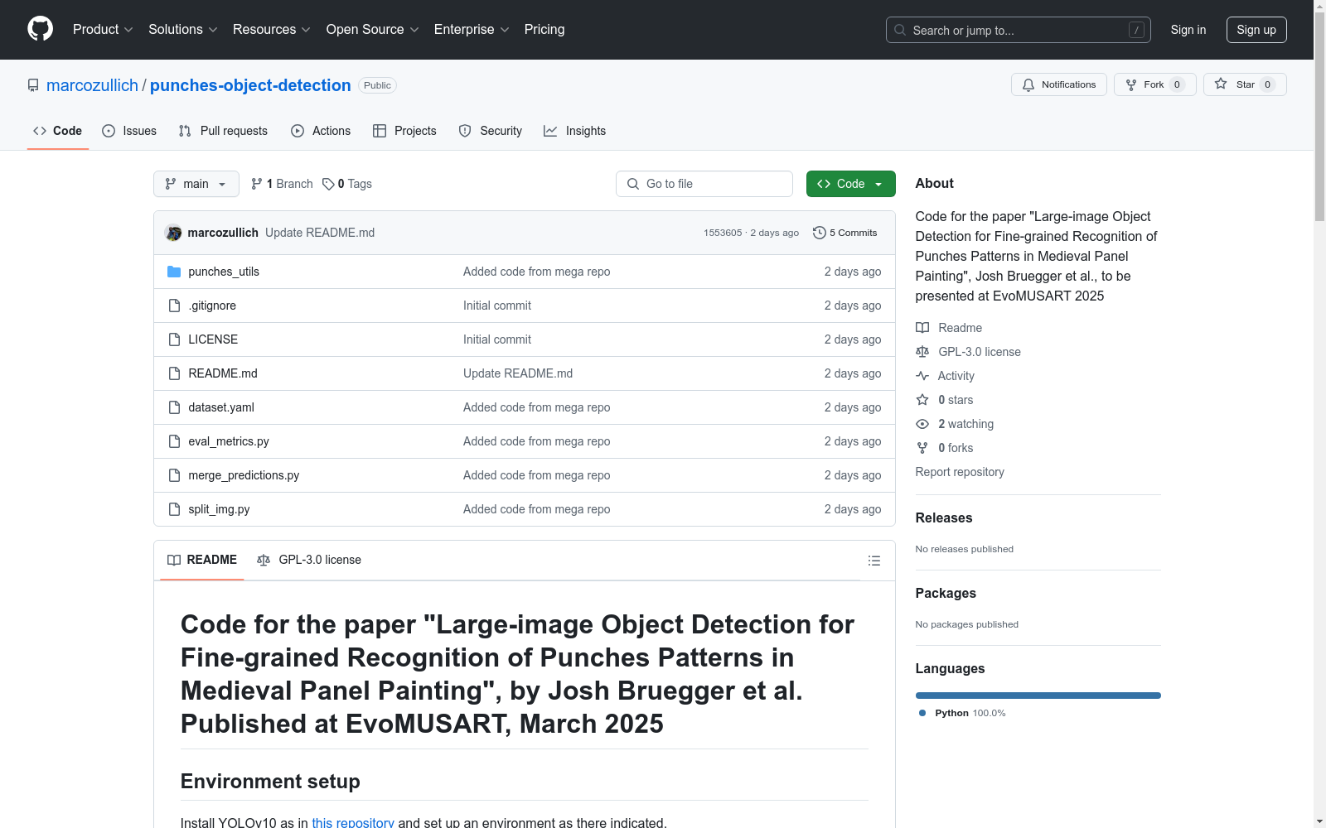Open the main branch selector dropdown
This screenshot has width=1326, height=828.
click(x=196, y=184)
